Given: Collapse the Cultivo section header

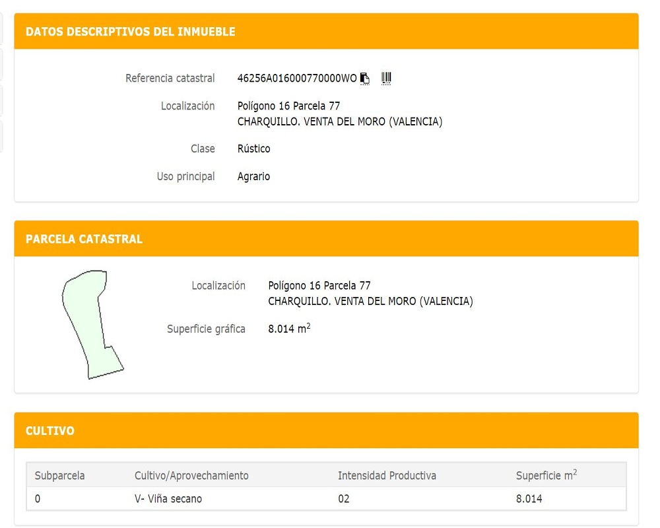Looking at the screenshot, I should [50, 431].
